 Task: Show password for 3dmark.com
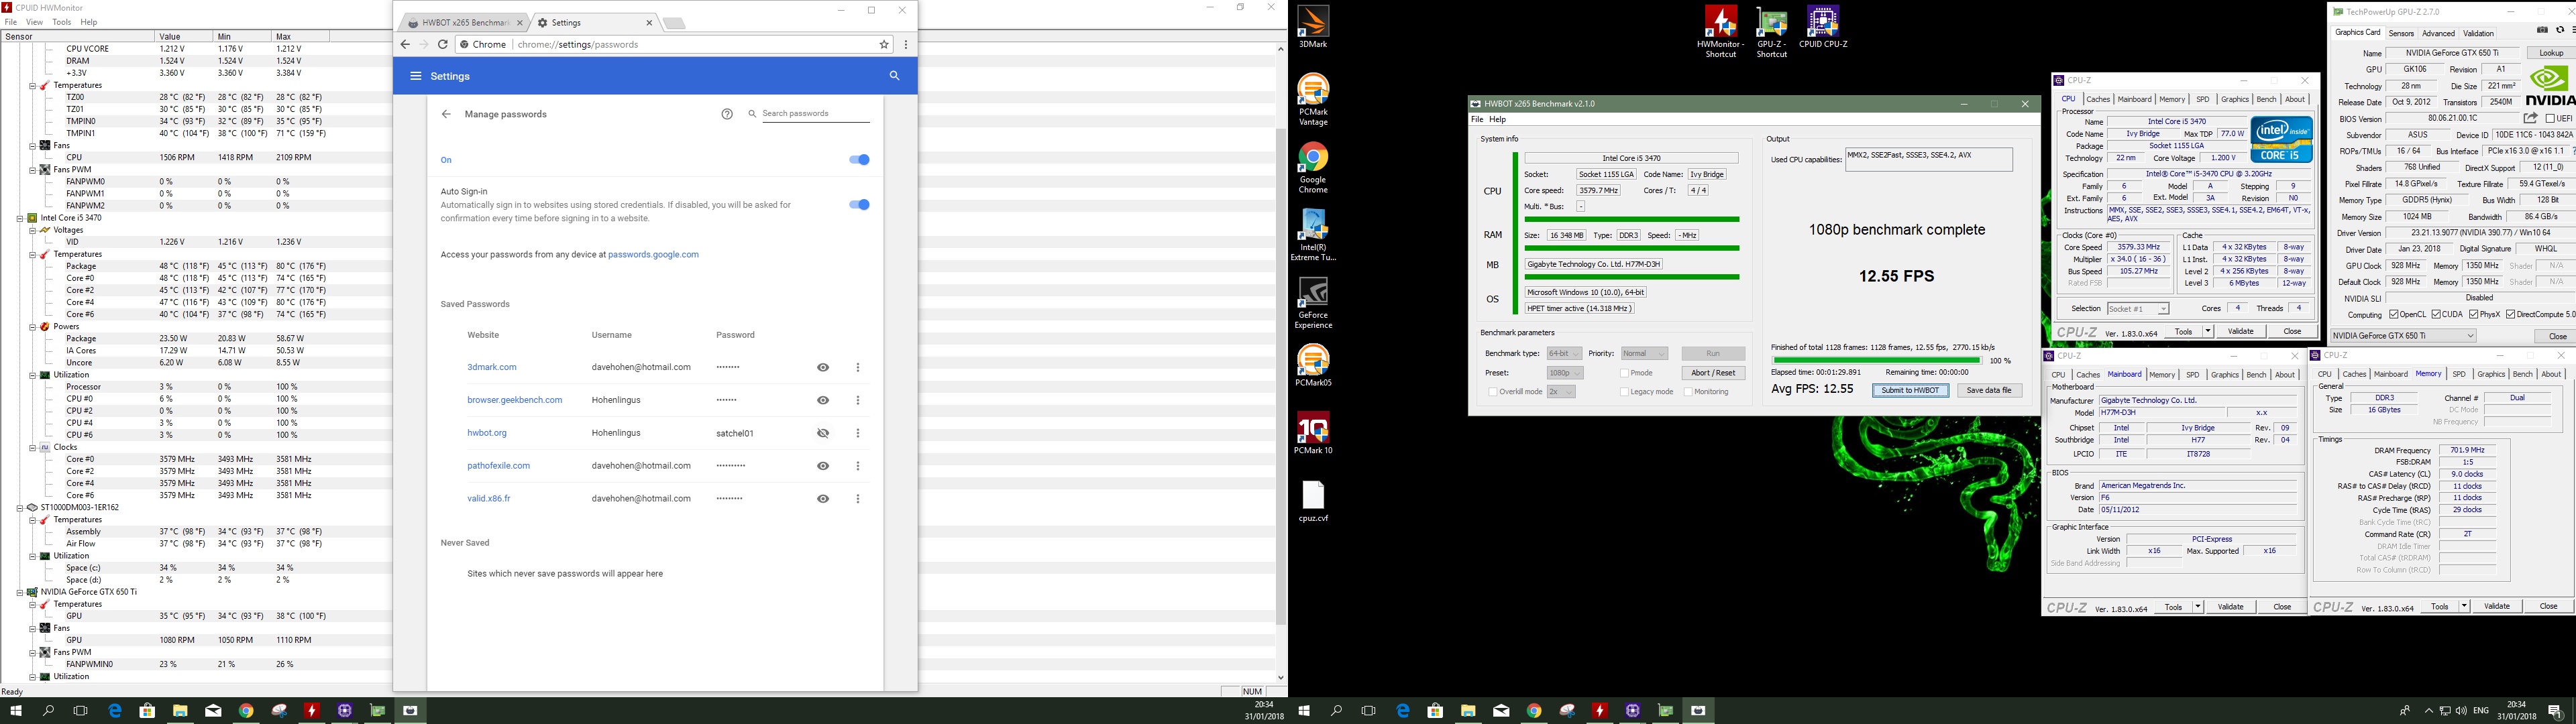coord(823,368)
